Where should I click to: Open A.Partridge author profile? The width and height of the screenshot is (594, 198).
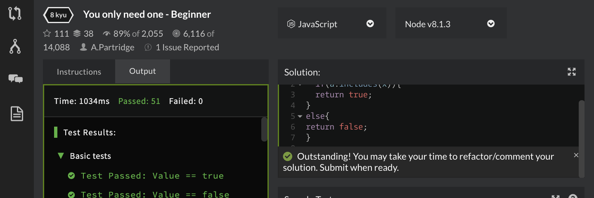(x=113, y=47)
